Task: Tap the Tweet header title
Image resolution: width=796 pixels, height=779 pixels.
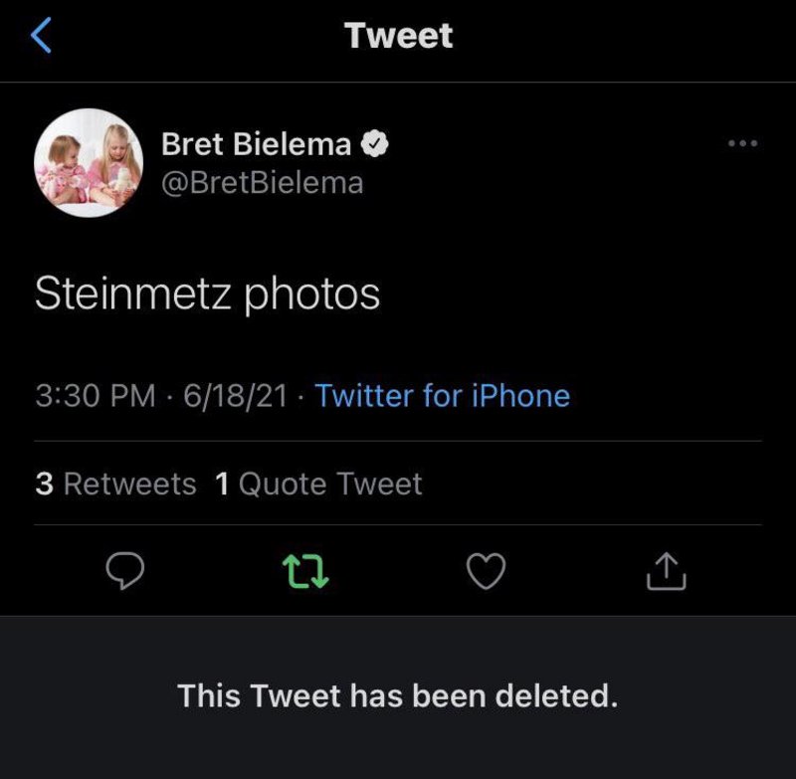Action: (x=398, y=36)
